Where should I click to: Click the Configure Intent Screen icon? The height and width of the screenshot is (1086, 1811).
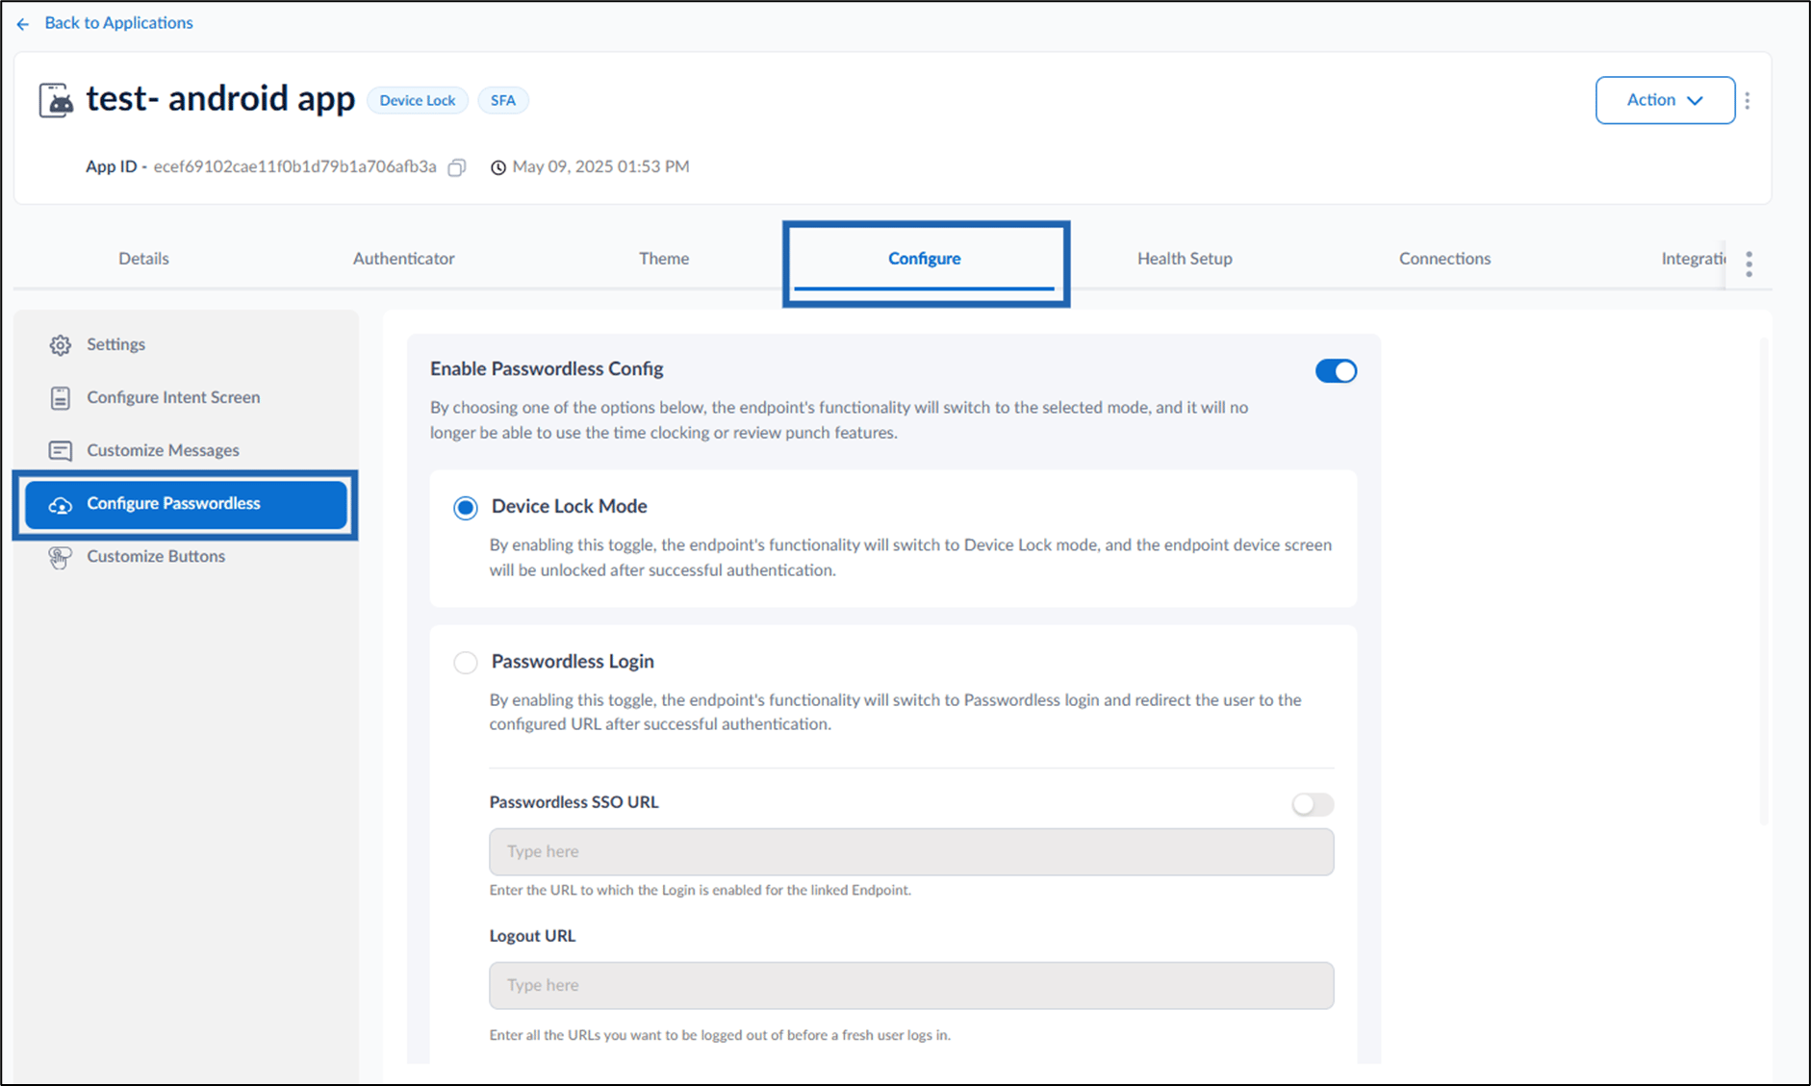coord(61,397)
